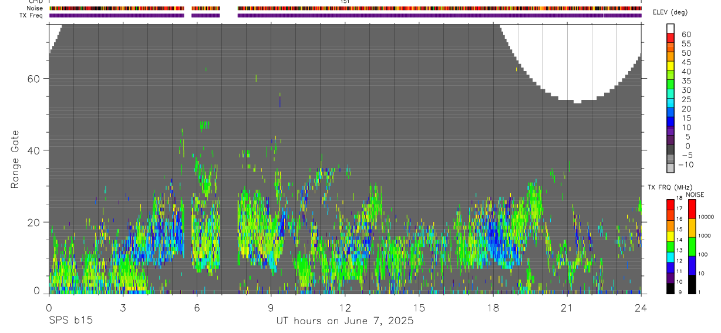721x333 pixels.
Task: Click the 'SPS b15' radar label
Action: (70, 321)
